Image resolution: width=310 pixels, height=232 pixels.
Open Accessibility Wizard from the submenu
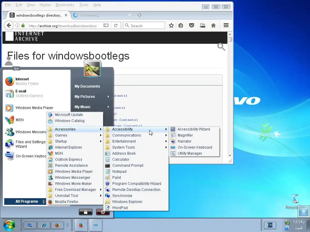[x=195, y=129]
